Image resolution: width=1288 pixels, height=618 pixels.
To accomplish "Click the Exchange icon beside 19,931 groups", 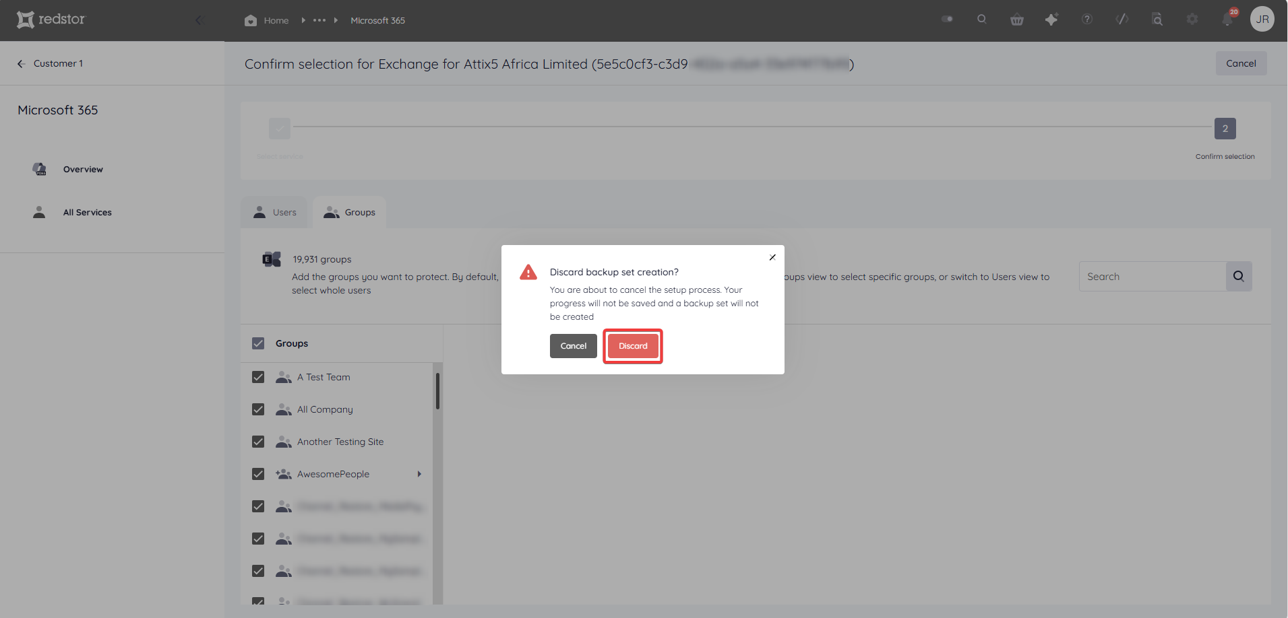I will coord(272,259).
